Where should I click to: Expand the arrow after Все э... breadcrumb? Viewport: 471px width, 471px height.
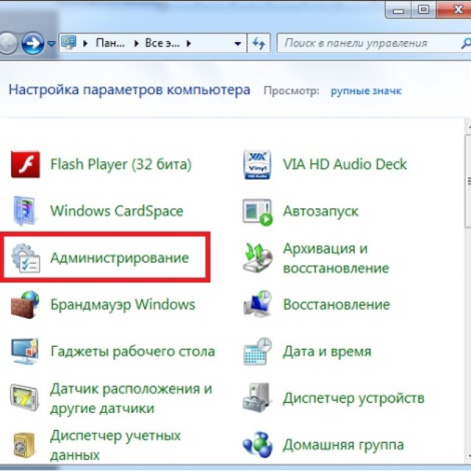(188, 43)
